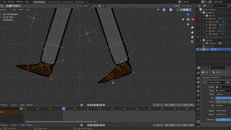Click the End frame 250 field

point(188,105)
